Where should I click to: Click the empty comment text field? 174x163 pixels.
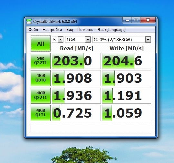coord(91,129)
